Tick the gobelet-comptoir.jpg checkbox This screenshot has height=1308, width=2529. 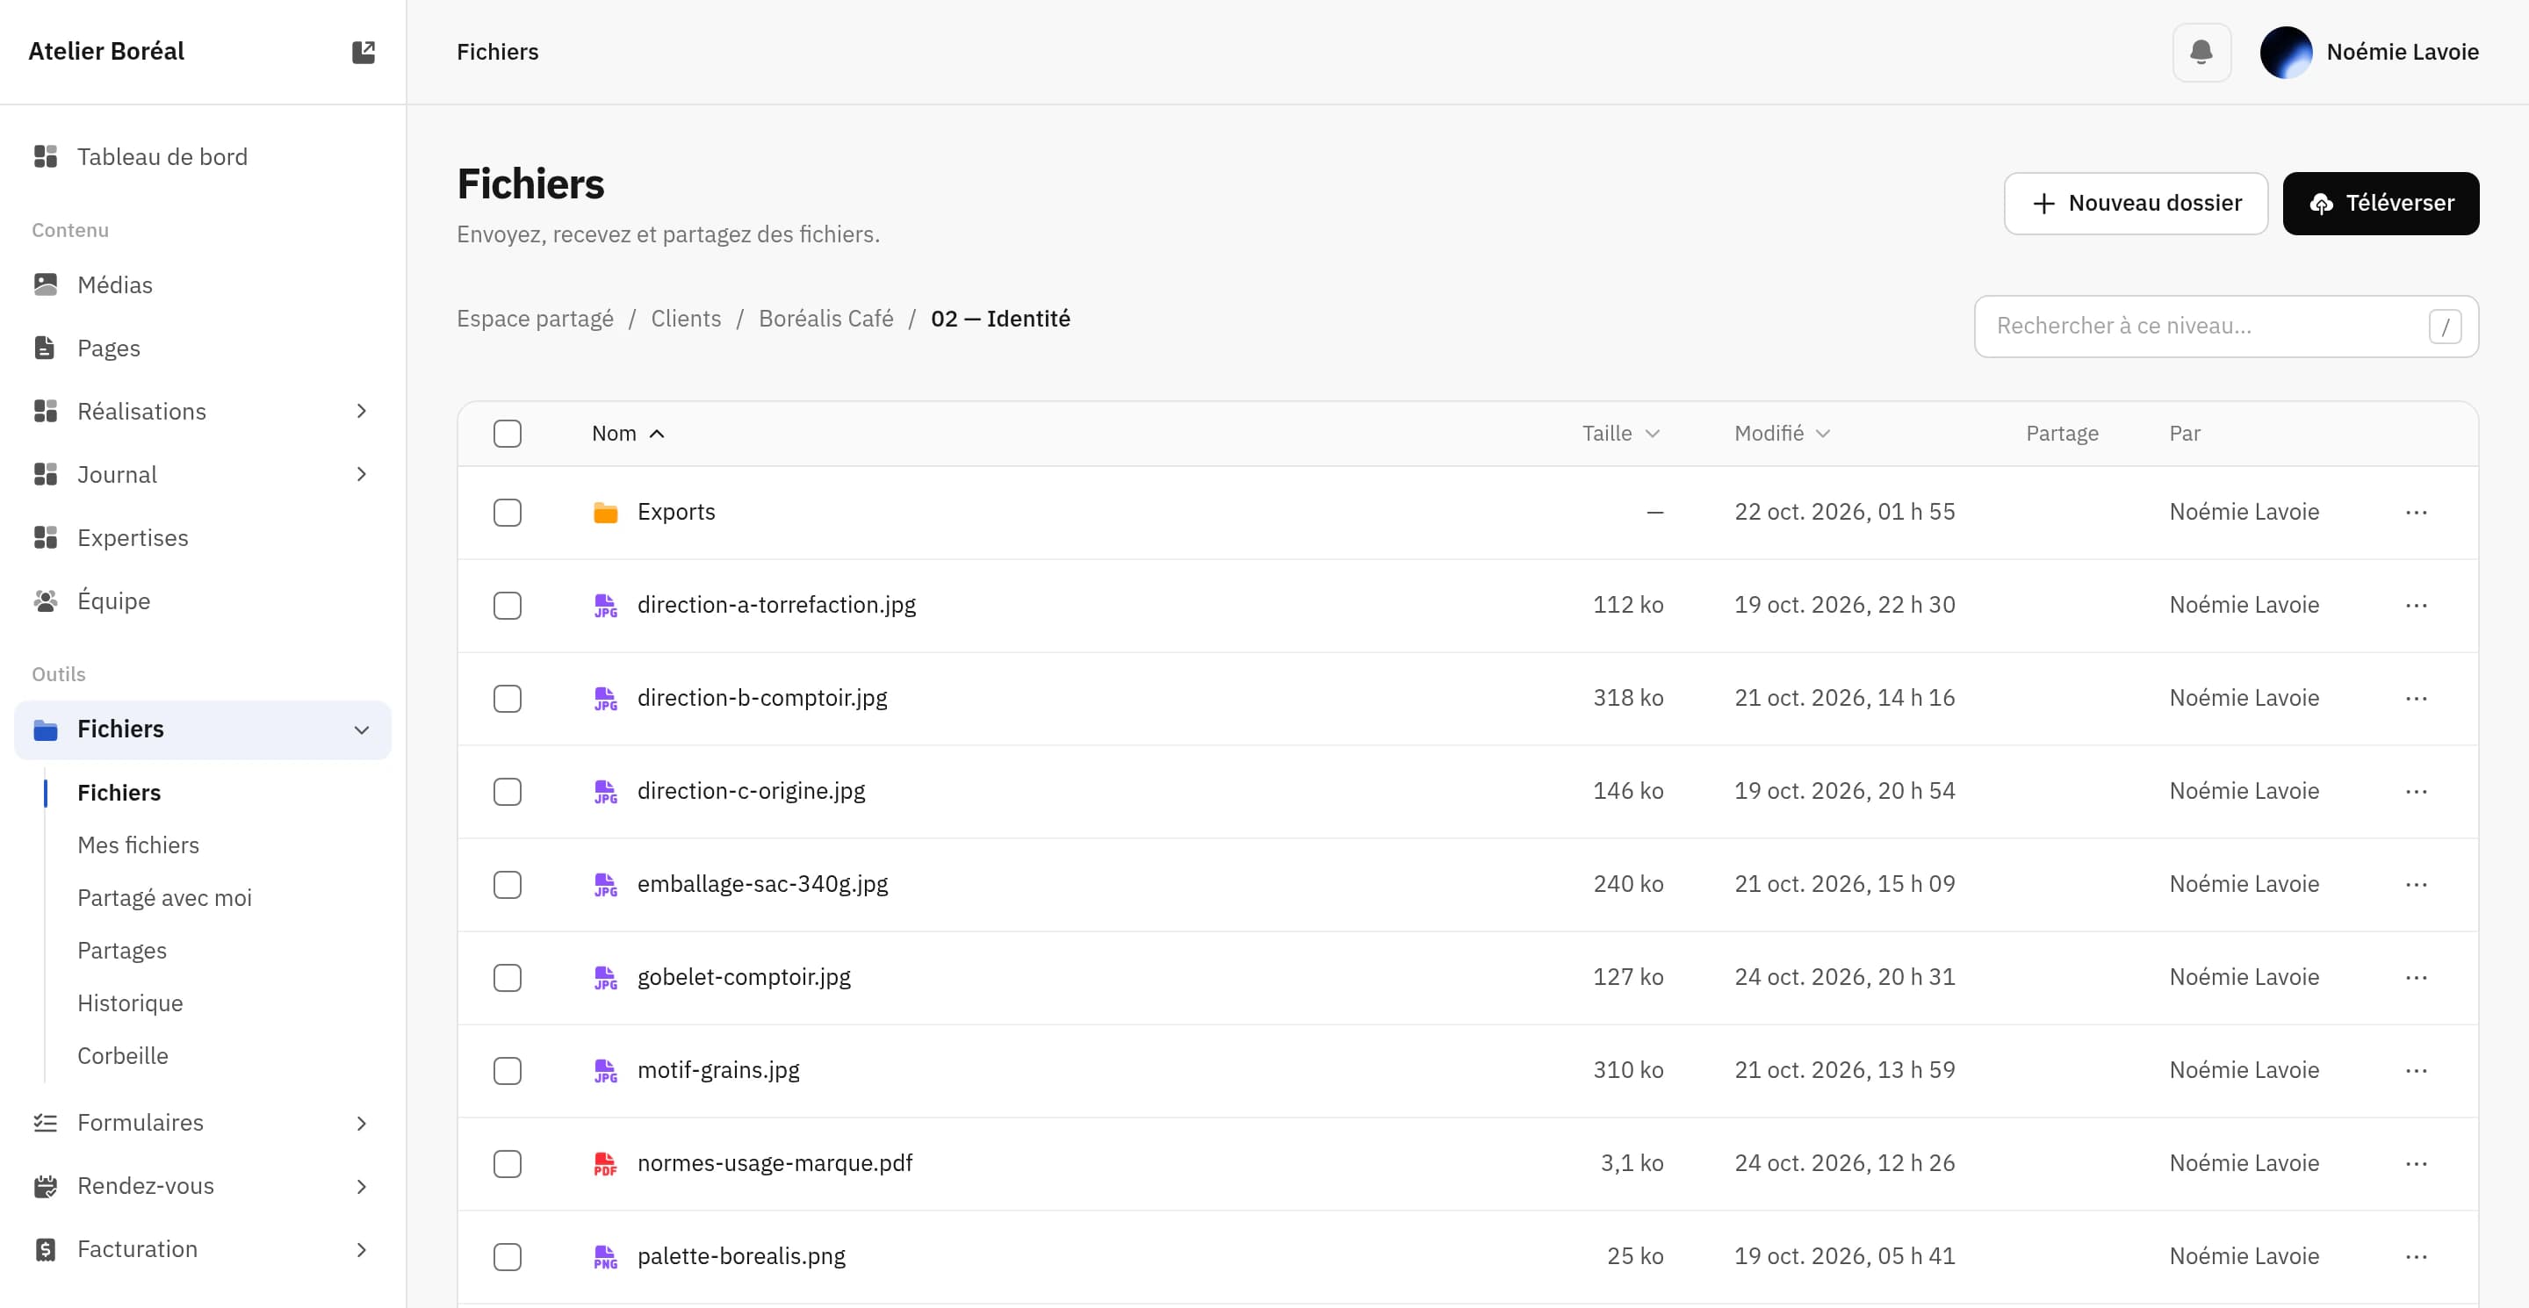tap(508, 977)
